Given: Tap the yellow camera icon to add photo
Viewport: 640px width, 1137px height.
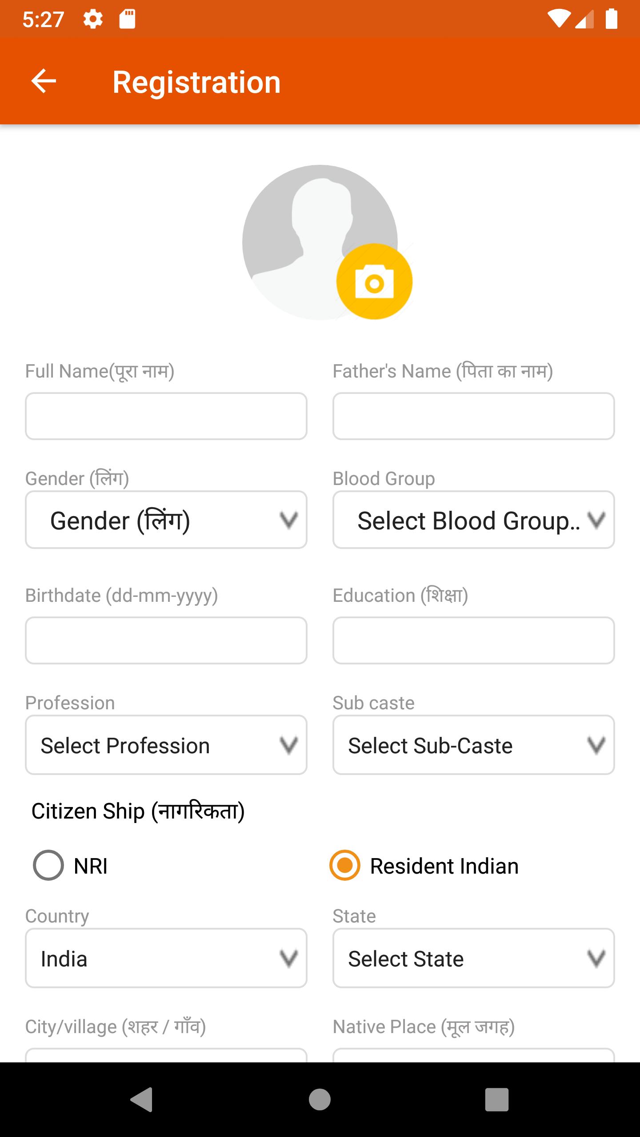Looking at the screenshot, I should point(374,282).
